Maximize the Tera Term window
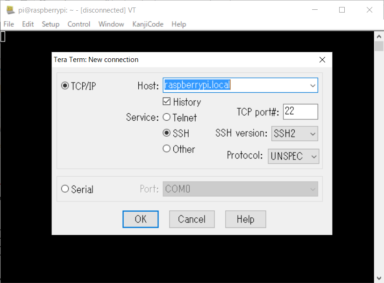 click(342, 10)
